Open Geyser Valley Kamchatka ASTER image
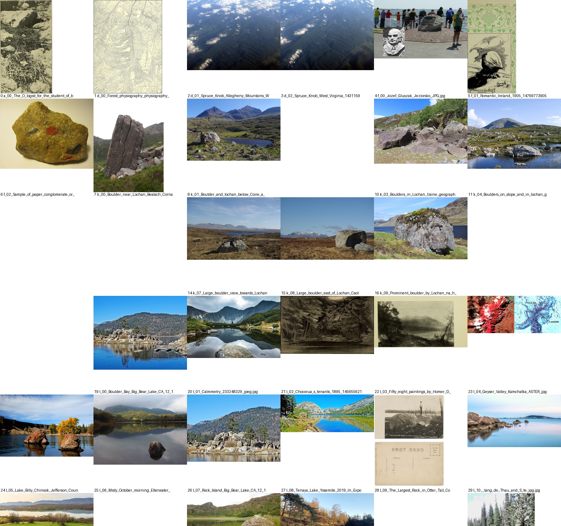The height and width of the screenshot is (526, 561). pos(514,315)
